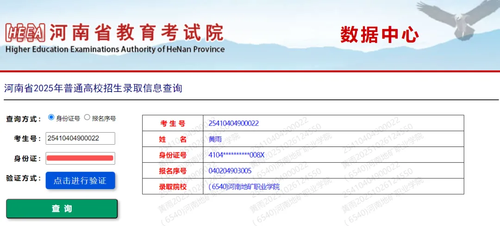500x226 pixels.
Task: Click the 身份证 form label
Action: click(27, 158)
